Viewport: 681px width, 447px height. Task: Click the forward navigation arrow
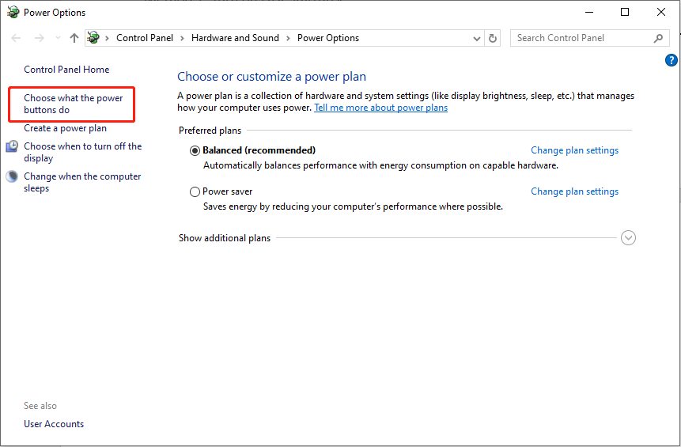coord(39,38)
